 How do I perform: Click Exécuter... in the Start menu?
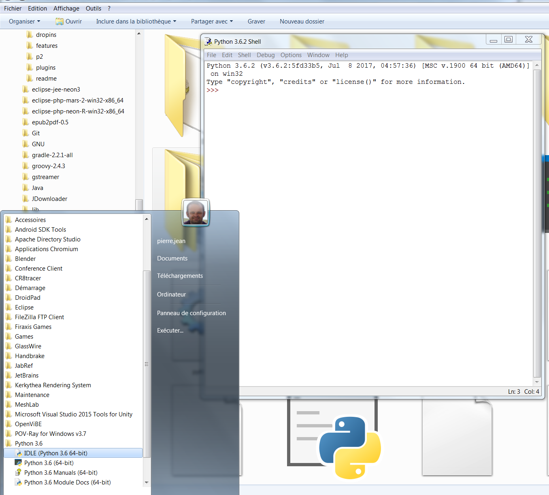pos(170,331)
